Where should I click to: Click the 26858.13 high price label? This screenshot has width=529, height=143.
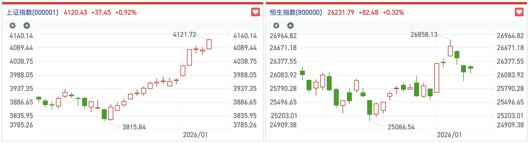pyautogui.click(x=424, y=35)
